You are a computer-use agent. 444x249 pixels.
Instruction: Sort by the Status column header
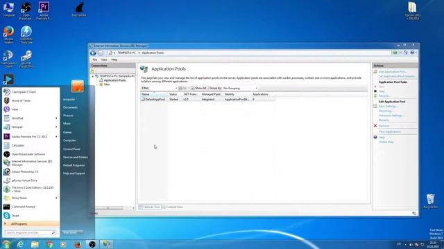pyautogui.click(x=176, y=94)
